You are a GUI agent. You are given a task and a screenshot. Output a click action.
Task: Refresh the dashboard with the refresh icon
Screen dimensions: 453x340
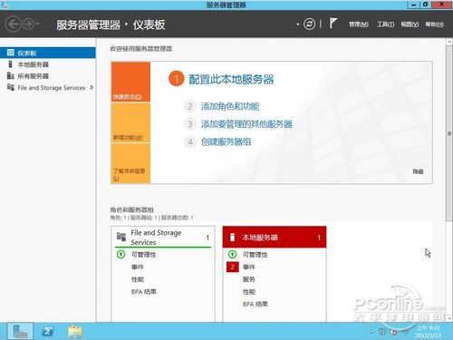(x=309, y=24)
